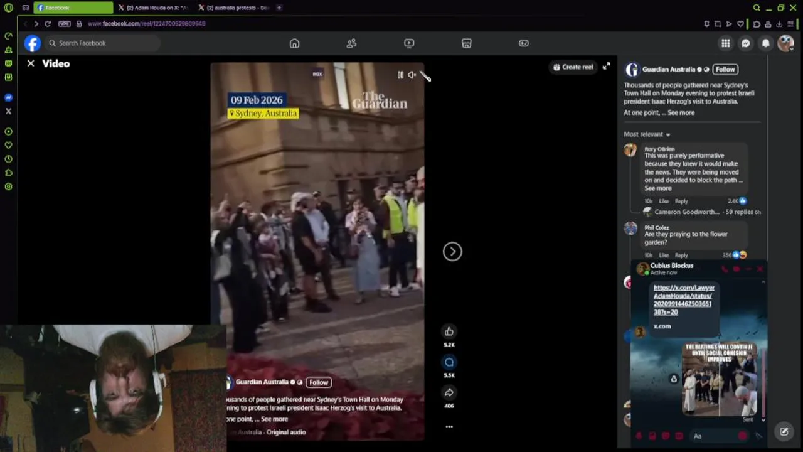Go forward in browser history

[36, 24]
